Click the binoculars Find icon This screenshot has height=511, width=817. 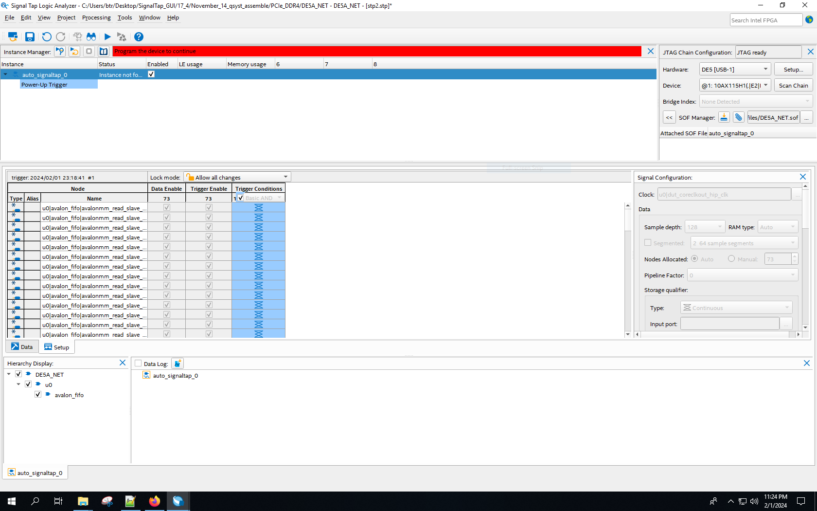tap(91, 36)
